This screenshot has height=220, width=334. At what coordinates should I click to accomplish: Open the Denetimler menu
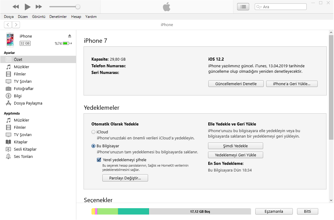click(58, 17)
